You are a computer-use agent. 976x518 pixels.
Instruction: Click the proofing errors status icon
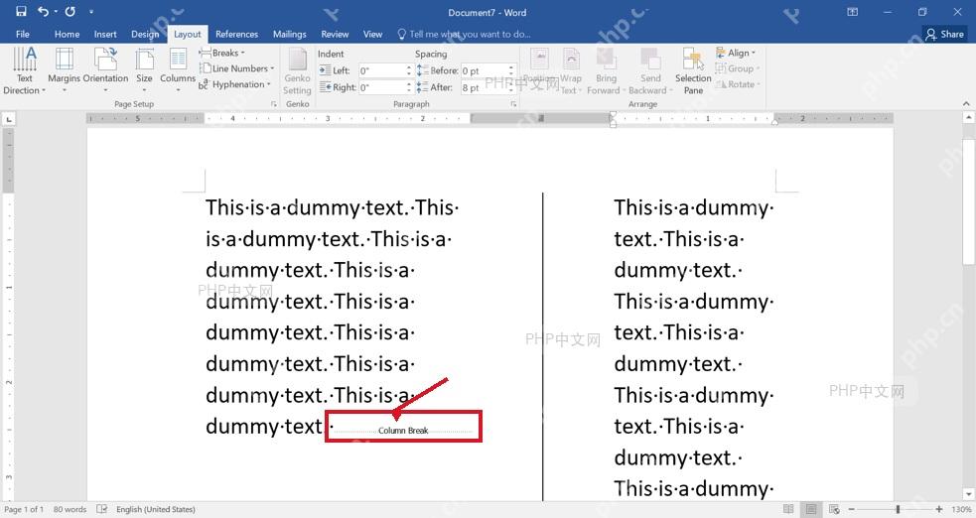pos(102,509)
